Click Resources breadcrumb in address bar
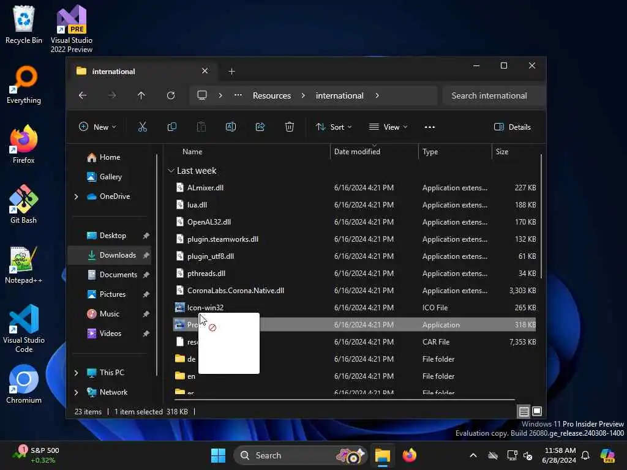This screenshot has width=627, height=470. 271,95
